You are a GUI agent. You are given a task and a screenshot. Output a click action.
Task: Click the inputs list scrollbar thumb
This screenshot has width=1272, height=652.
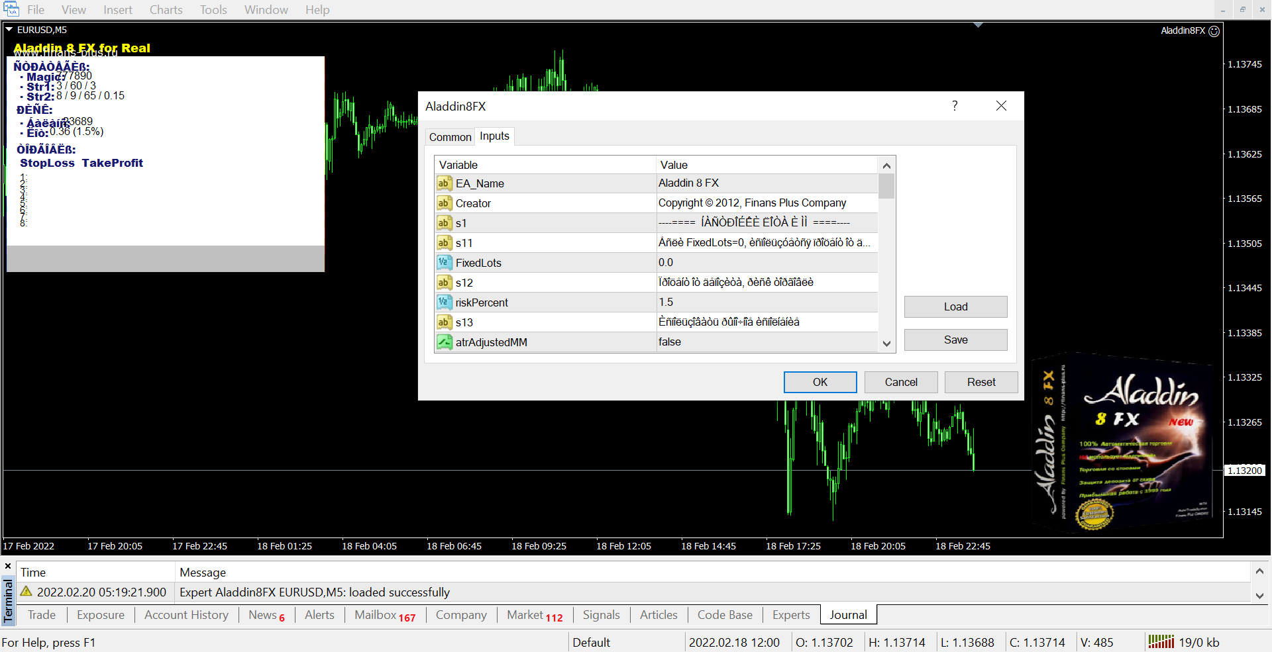[x=886, y=186]
